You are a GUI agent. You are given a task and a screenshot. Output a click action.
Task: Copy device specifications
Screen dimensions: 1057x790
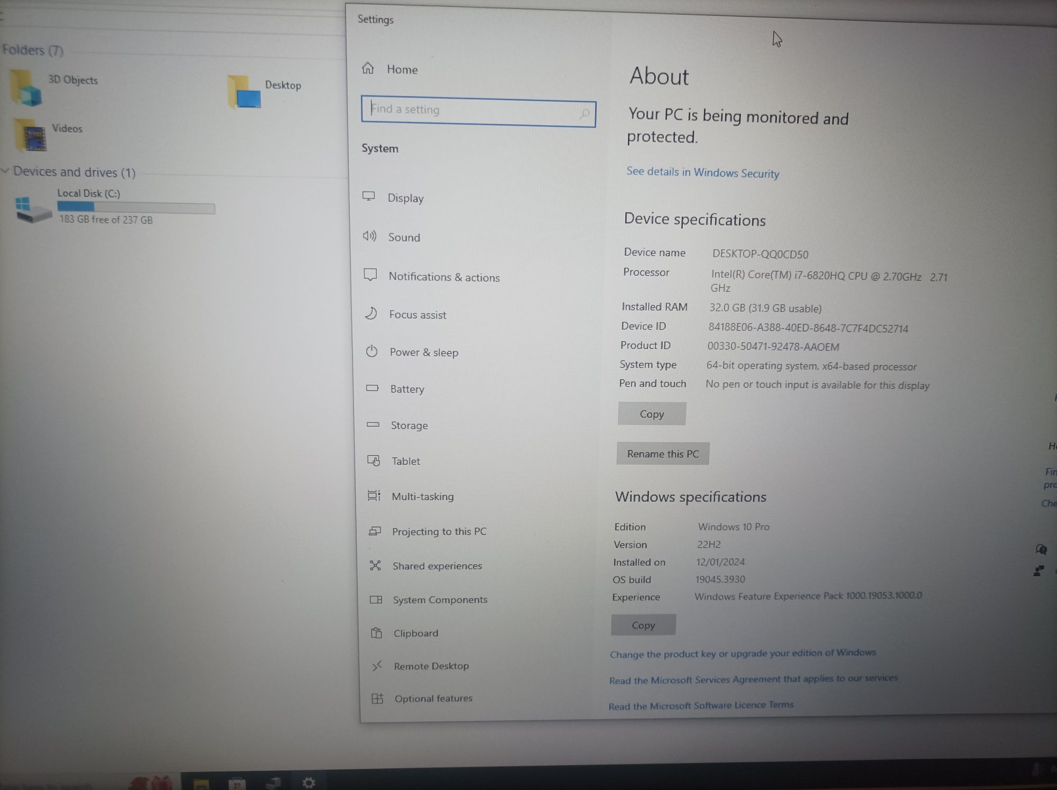point(652,414)
